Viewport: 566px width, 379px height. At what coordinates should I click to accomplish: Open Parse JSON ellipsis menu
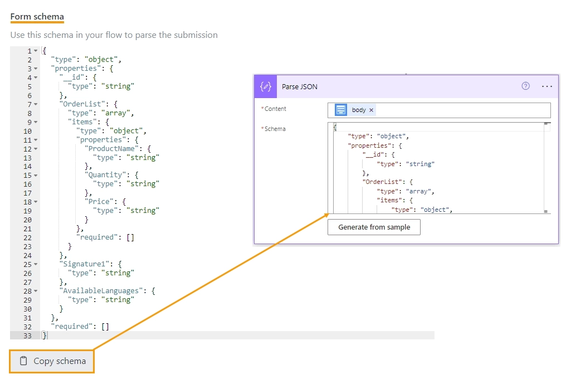(547, 86)
